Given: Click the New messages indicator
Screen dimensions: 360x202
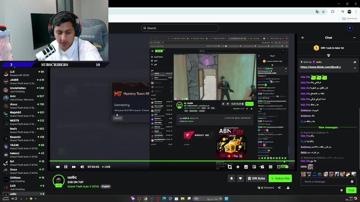Looking at the screenshot, I should click(328, 127).
